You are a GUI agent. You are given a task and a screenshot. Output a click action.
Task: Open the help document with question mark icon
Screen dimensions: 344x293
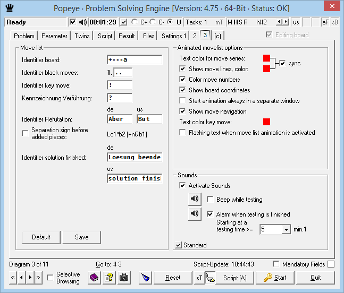109,278
